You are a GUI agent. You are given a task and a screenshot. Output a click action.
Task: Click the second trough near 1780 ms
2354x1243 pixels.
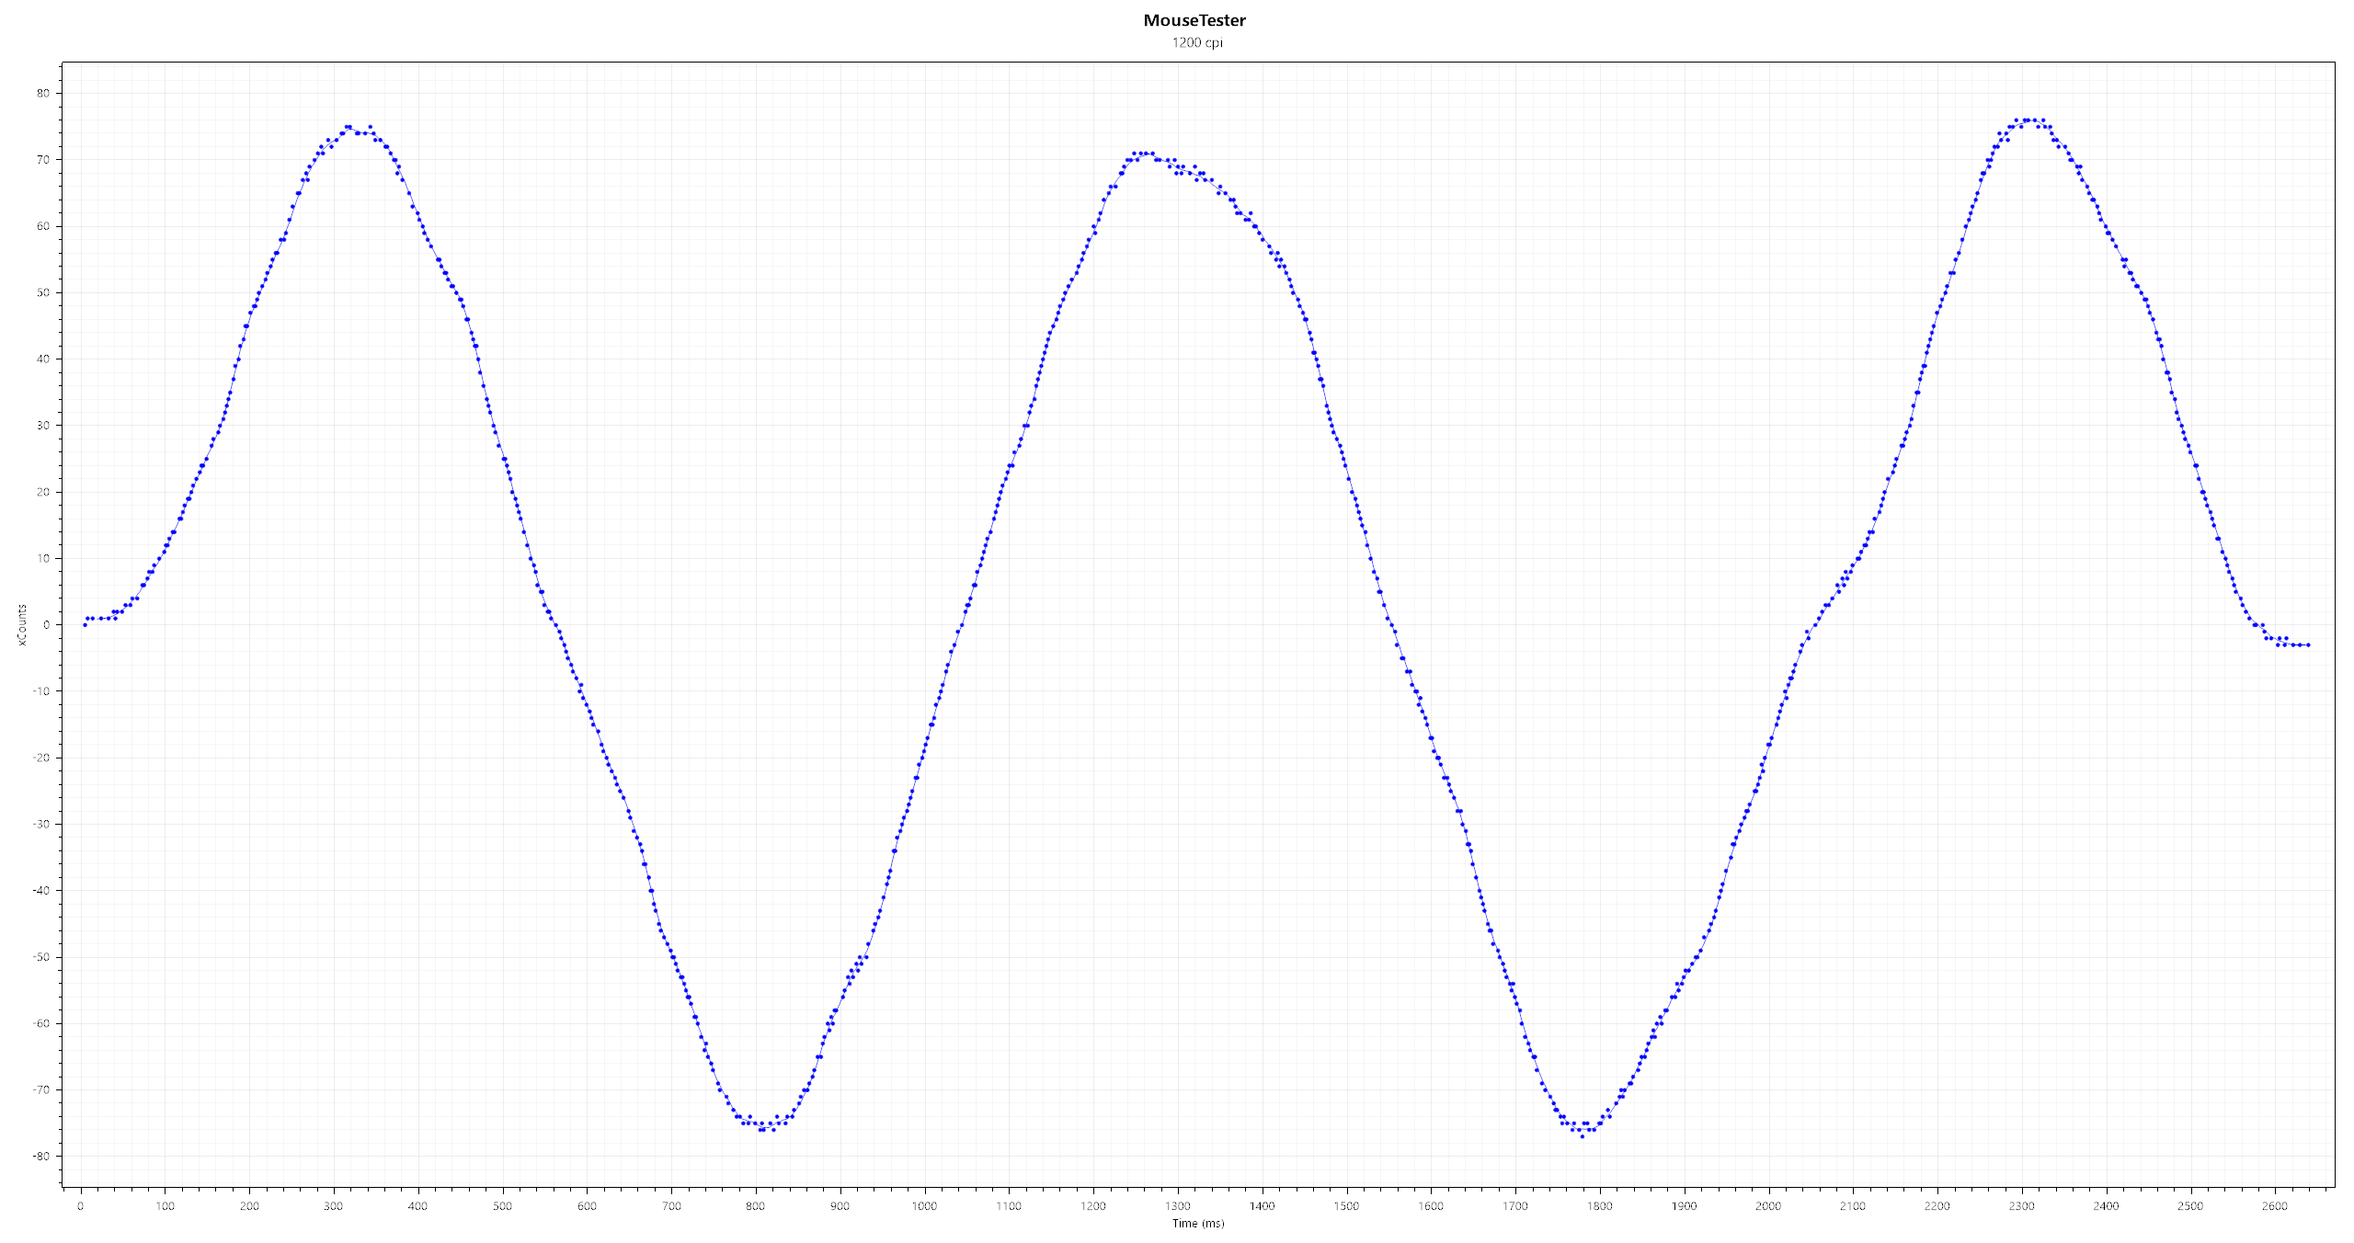[x=1582, y=1136]
